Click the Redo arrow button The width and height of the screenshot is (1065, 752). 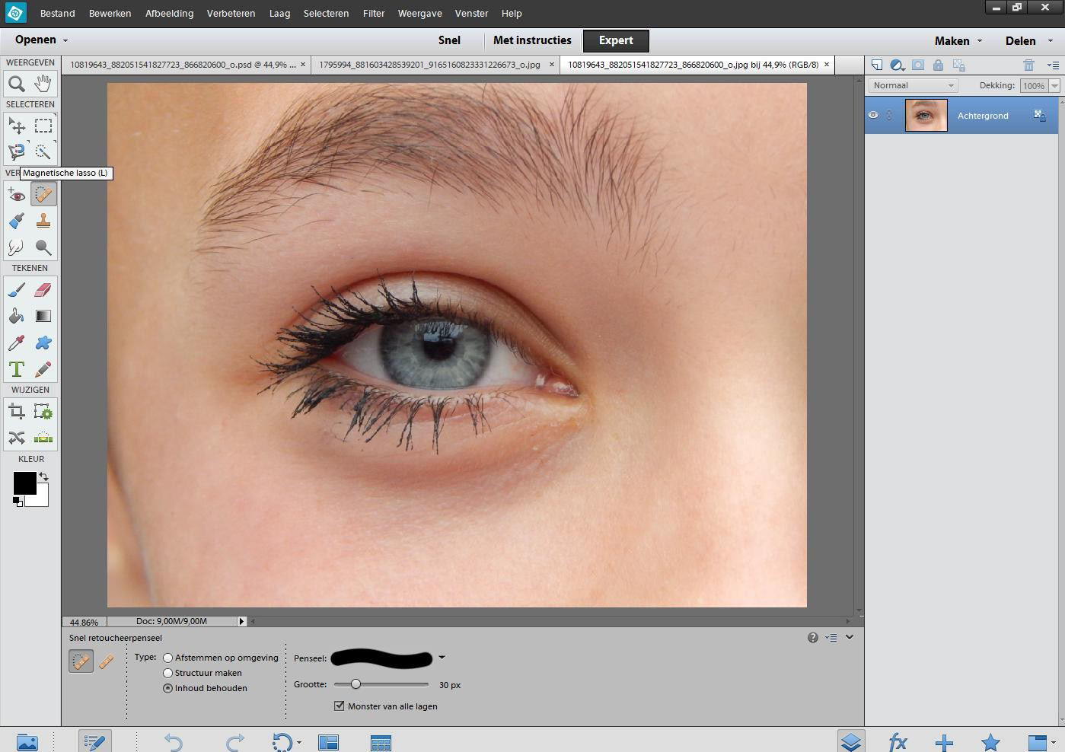pos(235,742)
